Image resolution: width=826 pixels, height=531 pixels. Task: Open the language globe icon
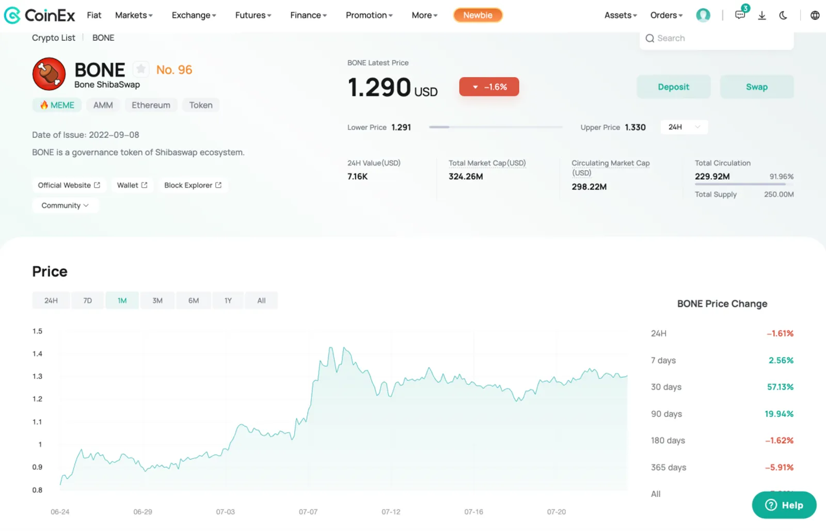pyautogui.click(x=815, y=15)
